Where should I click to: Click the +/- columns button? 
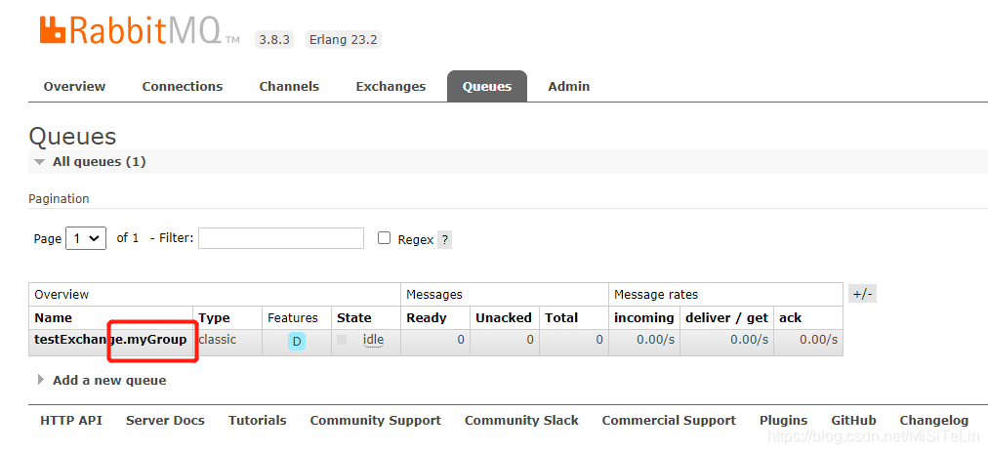coord(863,294)
